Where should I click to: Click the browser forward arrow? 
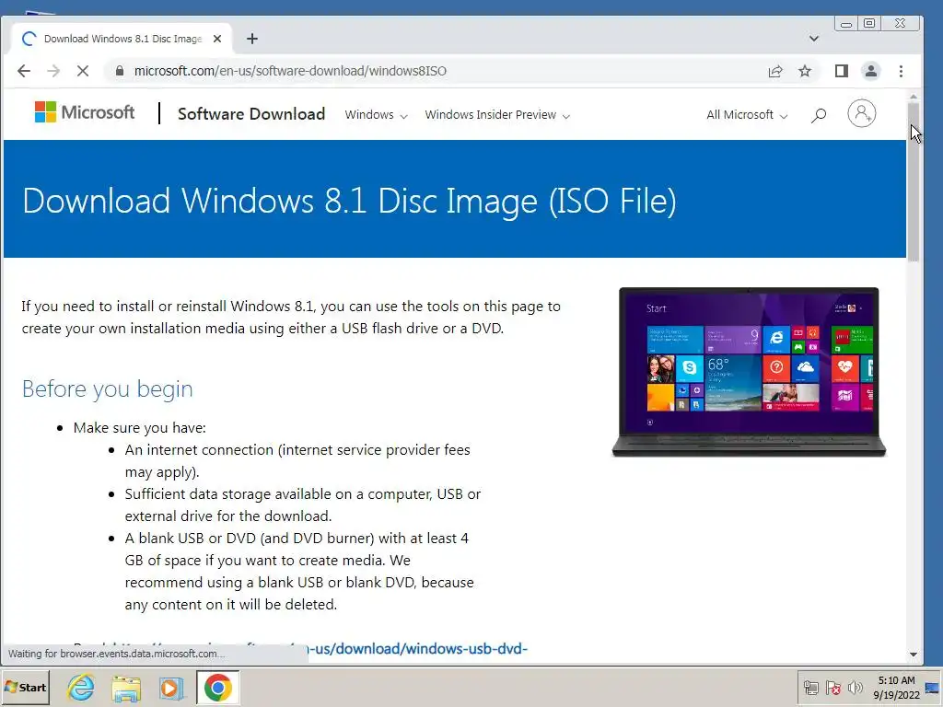pos(53,71)
